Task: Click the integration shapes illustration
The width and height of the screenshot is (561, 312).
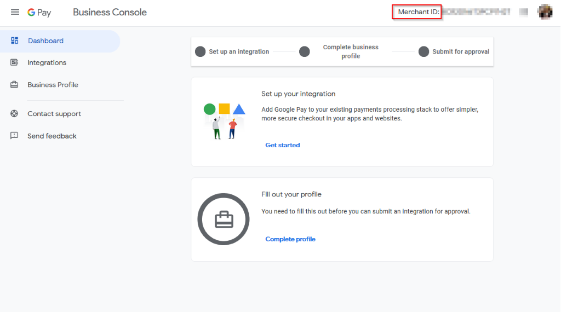Action: point(224,121)
